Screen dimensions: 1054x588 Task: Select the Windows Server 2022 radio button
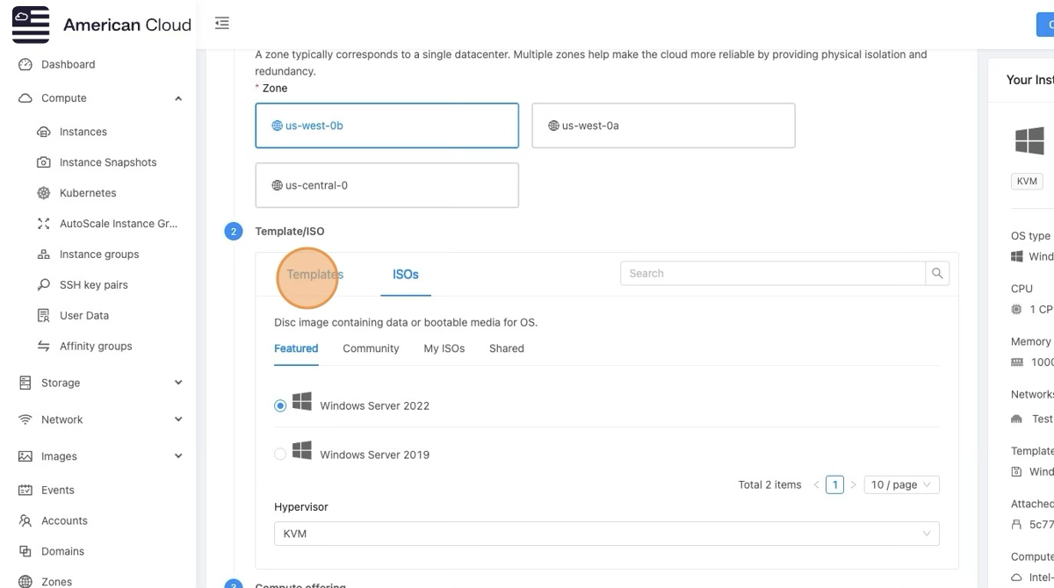[x=280, y=405]
